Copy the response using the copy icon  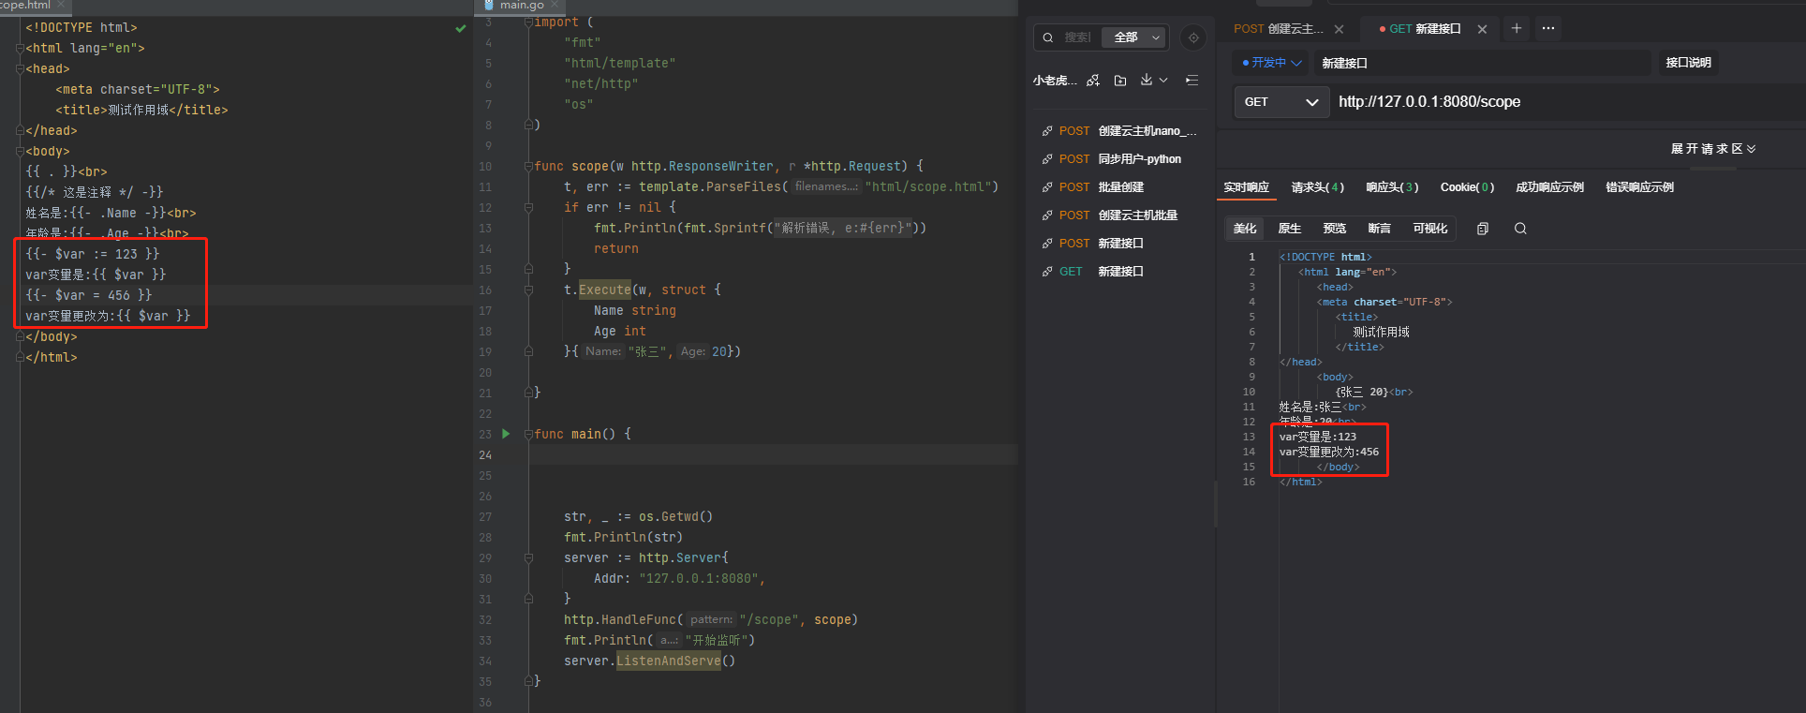click(1483, 229)
